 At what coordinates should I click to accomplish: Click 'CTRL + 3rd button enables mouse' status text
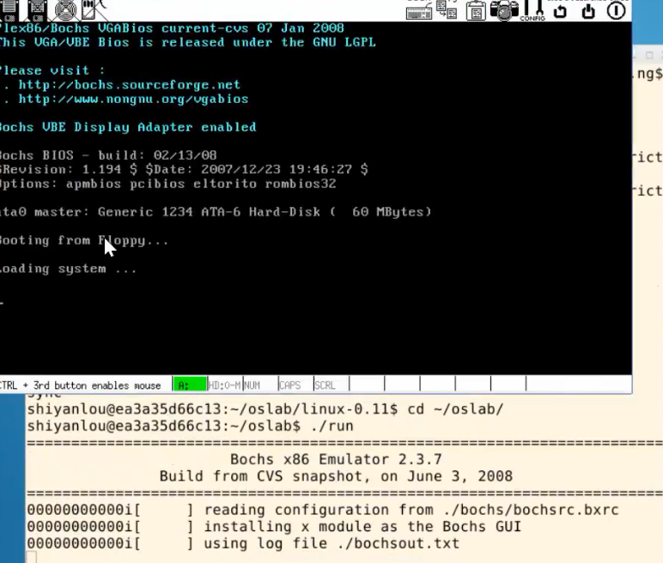pos(81,385)
